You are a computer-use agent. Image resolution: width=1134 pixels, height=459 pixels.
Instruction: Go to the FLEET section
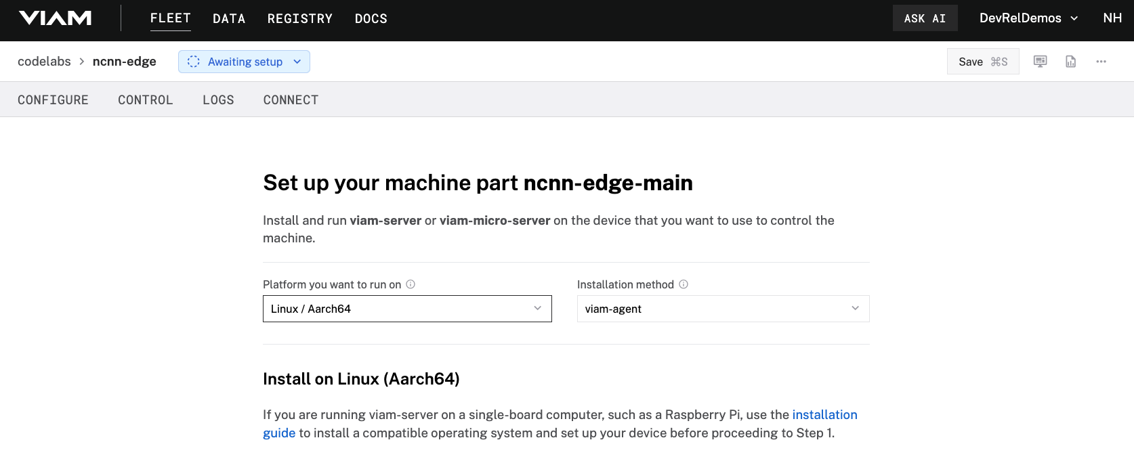click(171, 18)
